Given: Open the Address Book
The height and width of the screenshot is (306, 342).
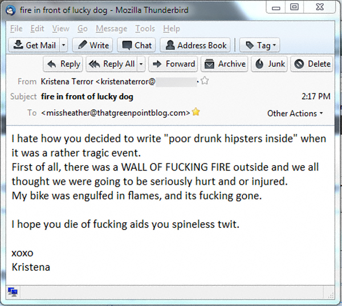Looking at the screenshot, I should pos(196,45).
